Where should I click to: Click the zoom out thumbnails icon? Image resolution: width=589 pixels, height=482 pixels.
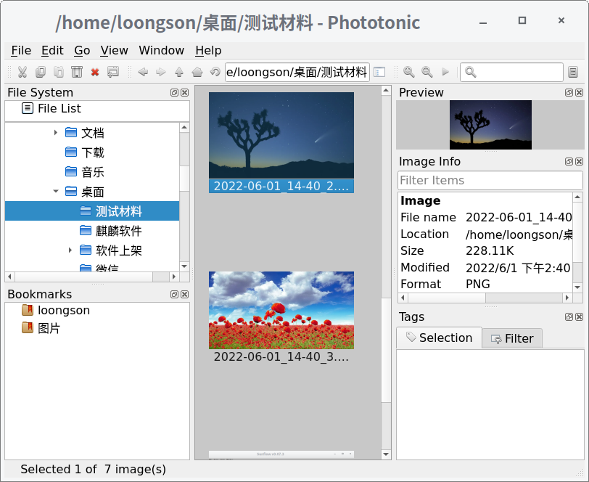click(x=427, y=72)
